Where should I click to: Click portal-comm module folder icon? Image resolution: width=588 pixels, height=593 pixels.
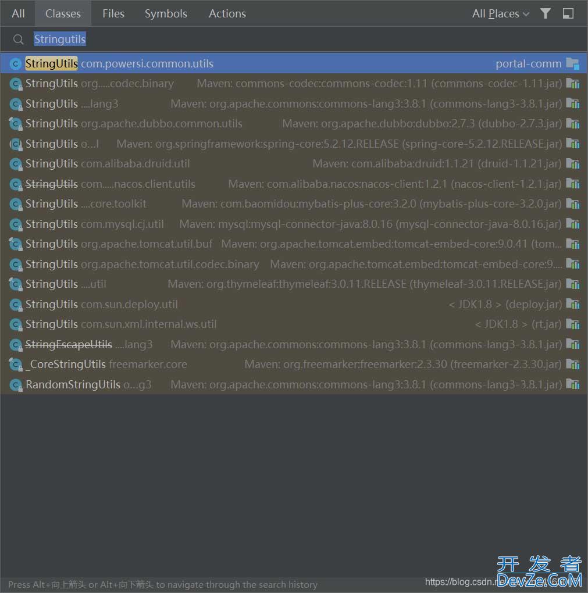point(572,63)
